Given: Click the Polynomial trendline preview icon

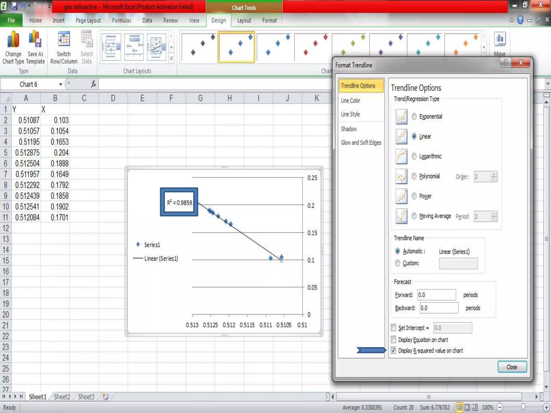Looking at the screenshot, I should point(401,176).
